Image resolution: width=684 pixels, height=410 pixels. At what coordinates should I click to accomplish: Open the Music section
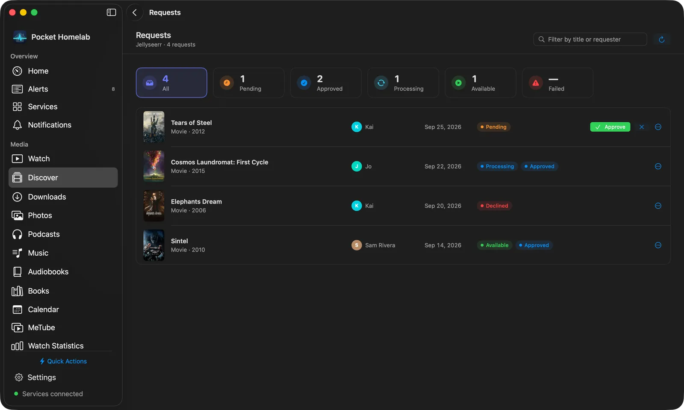coord(63,253)
